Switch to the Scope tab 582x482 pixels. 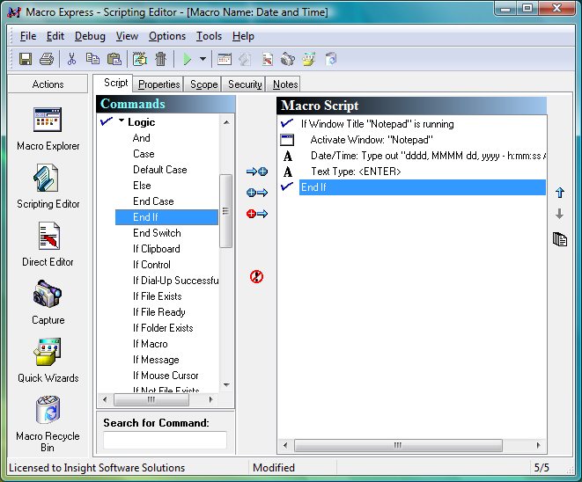203,84
